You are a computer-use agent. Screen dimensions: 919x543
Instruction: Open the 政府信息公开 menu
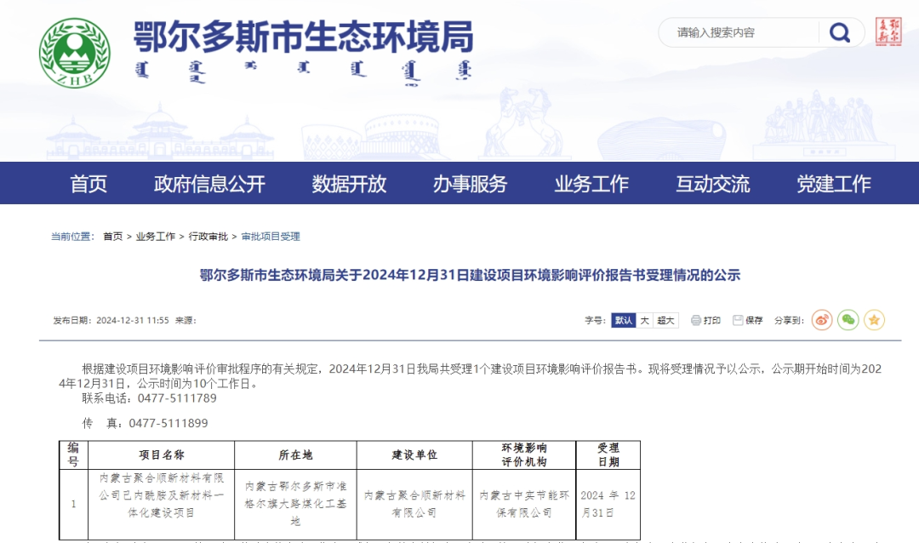click(x=209, y=184)
